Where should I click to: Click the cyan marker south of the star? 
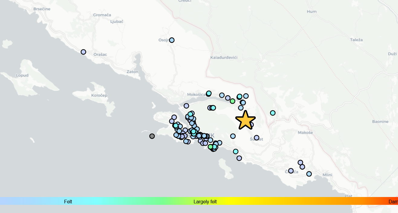[236, 151]
